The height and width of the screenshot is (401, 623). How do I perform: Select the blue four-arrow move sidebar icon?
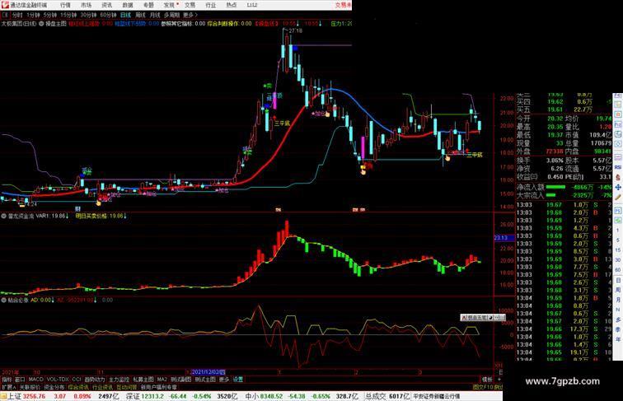[618, 187]
